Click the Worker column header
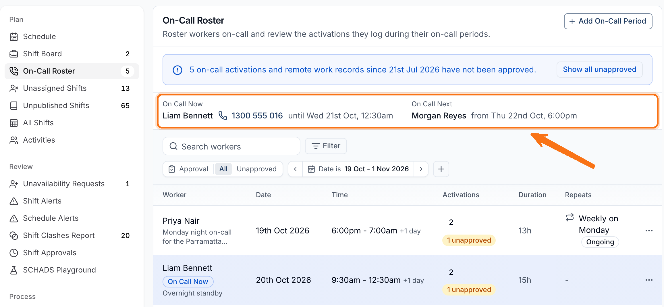This screenshot has width=664, height=307. (x=174, y=195)
